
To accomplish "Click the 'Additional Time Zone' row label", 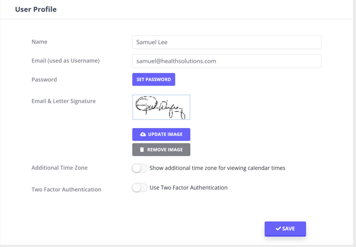I will (60, 168).
